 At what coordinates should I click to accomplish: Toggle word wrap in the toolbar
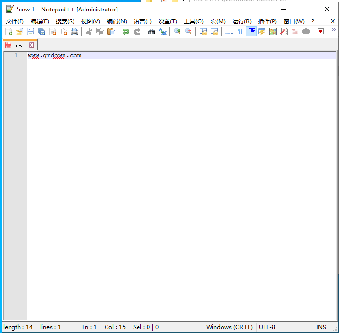(x=229, y=31)
